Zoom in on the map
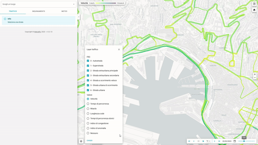Screen dimensions: 258x145 [254, 74]
